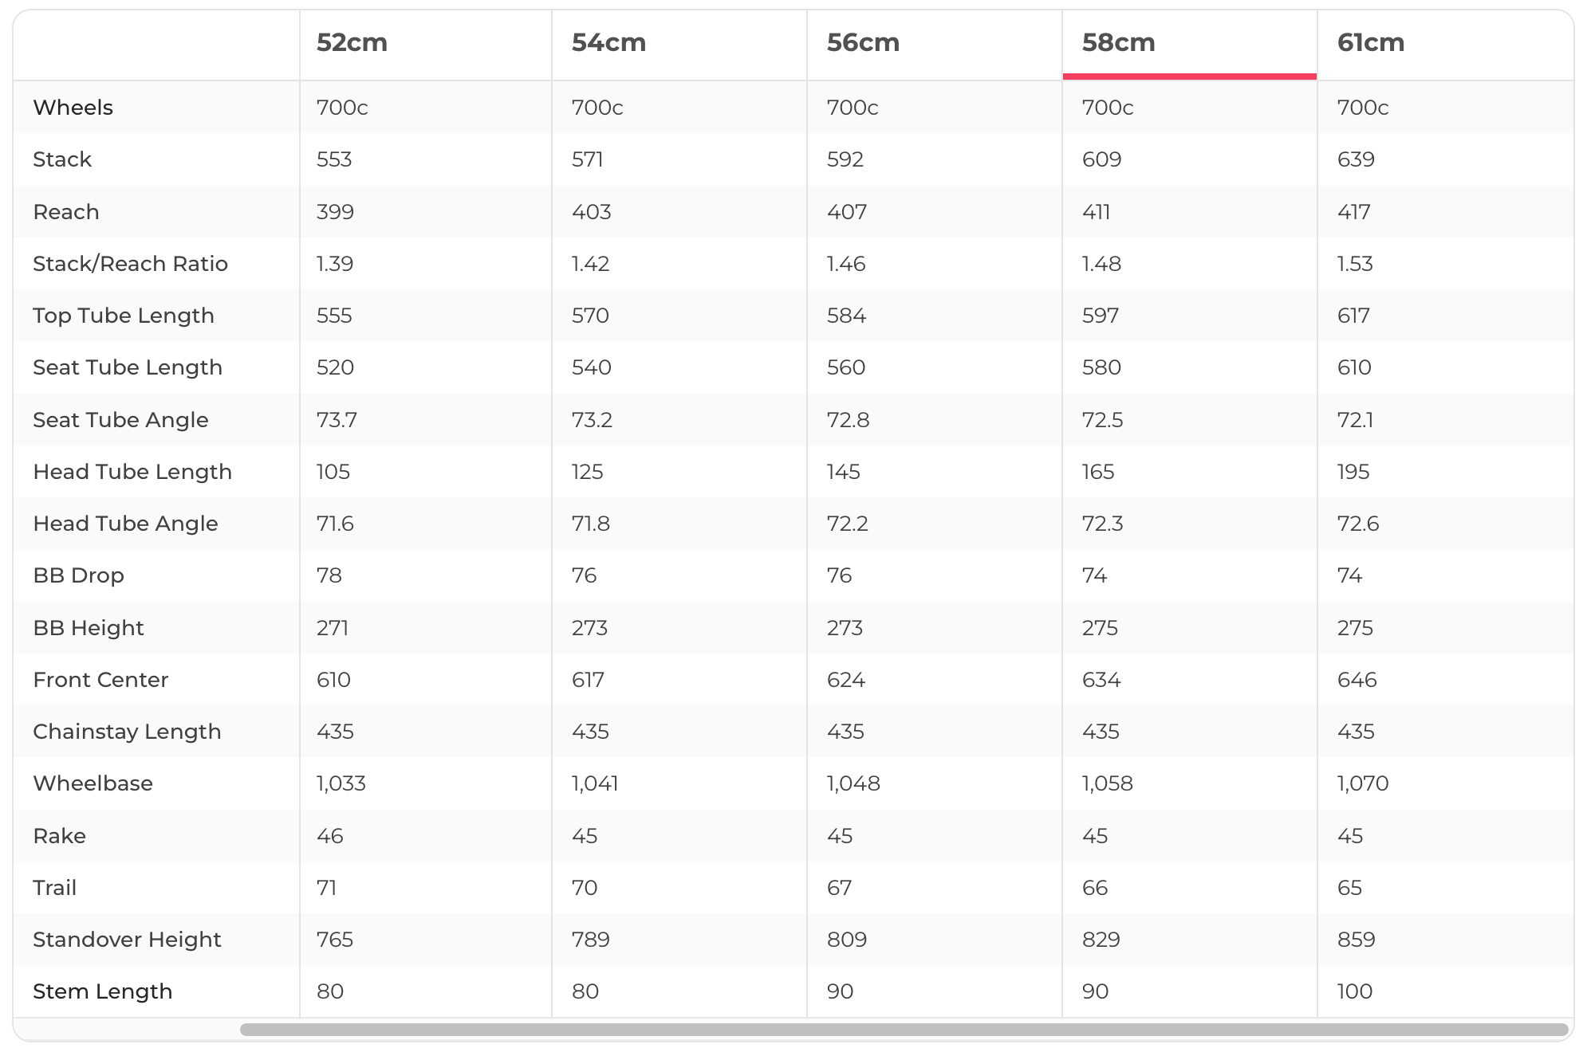Click the highlighted 58cm column header

pyautogui.click(x=1118, y=43)
